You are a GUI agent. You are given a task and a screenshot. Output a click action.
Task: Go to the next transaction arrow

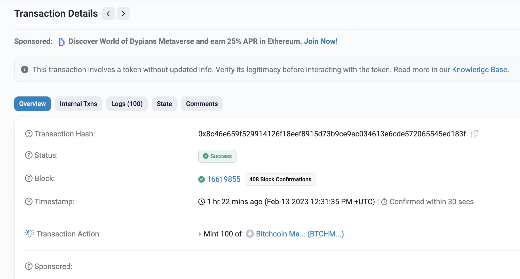[123, 13]
